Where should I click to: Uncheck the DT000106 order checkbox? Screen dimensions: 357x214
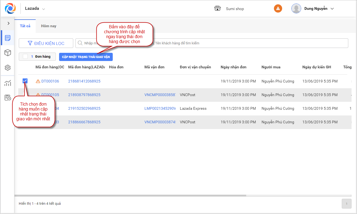(25, 81)
